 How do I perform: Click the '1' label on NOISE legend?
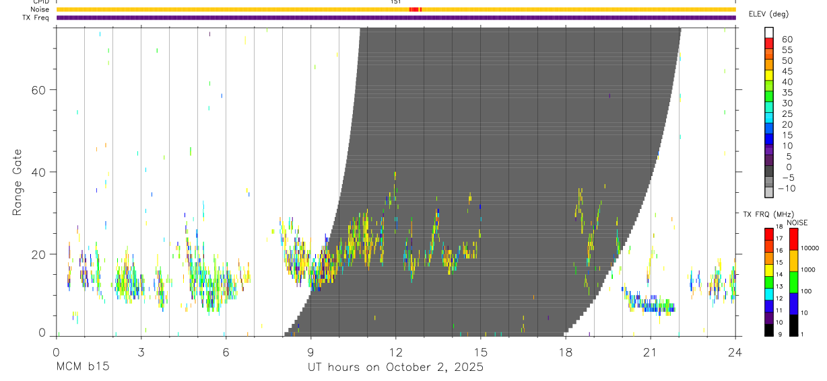click(803, 334)
